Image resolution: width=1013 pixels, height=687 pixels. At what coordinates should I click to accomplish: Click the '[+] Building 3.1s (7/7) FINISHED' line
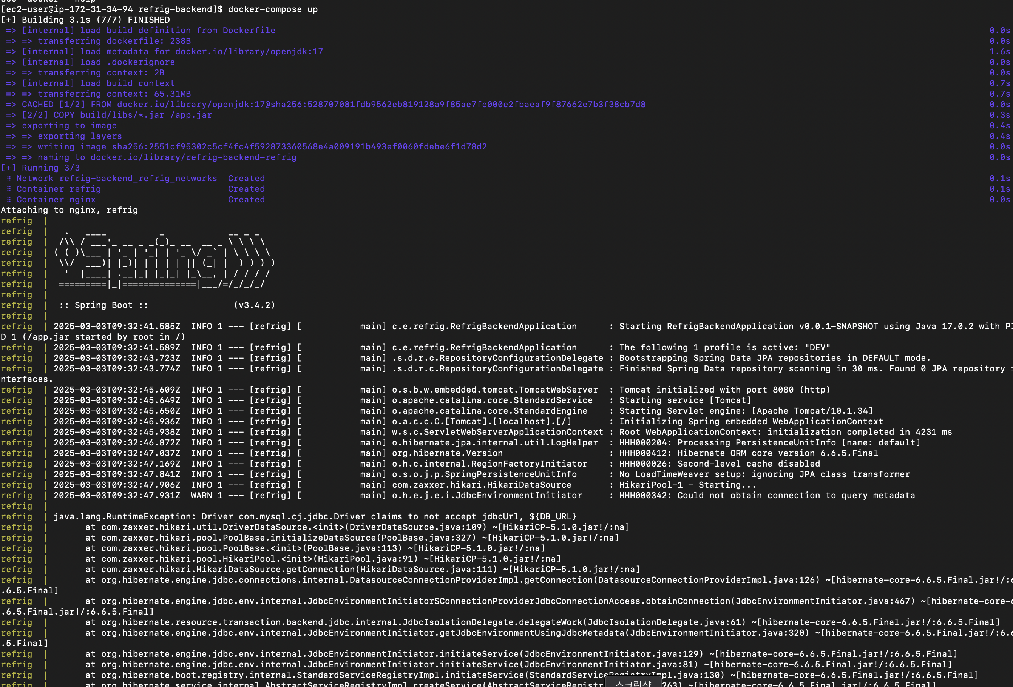click(x=85, y=20)
